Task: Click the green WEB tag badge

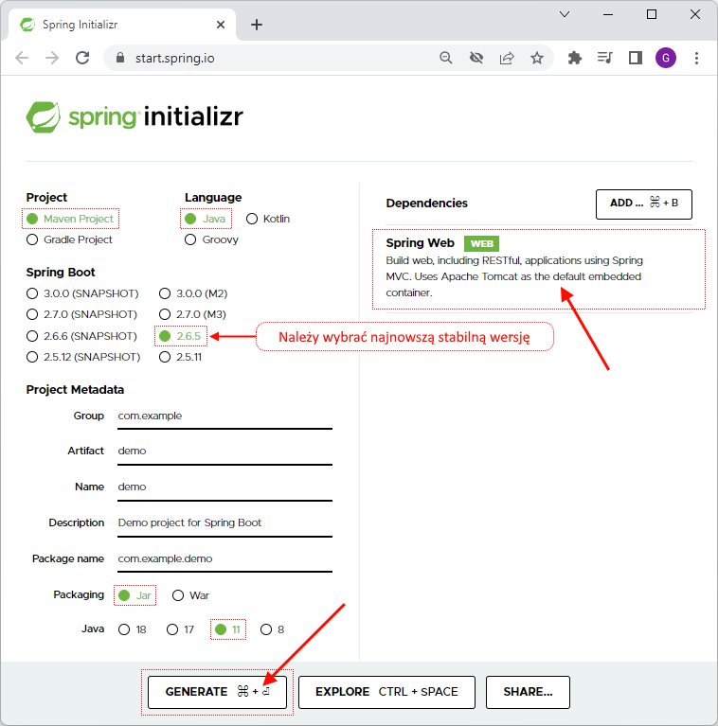Action: (x=481, y=243)
